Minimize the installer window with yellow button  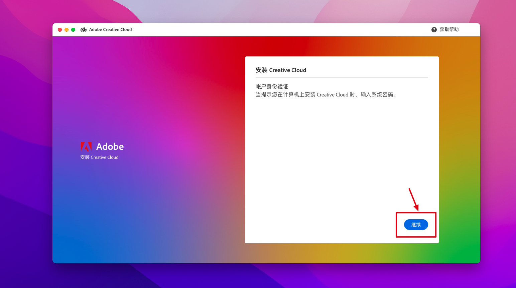click(x=67, y=30)
